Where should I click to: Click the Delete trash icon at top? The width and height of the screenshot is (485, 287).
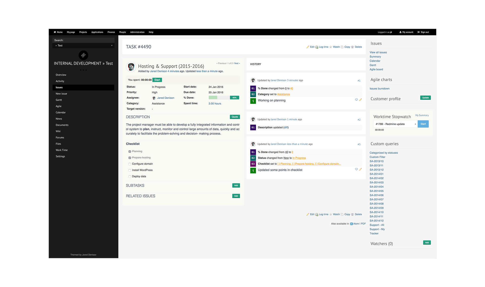pyautogui.click(x=352, y=47)
